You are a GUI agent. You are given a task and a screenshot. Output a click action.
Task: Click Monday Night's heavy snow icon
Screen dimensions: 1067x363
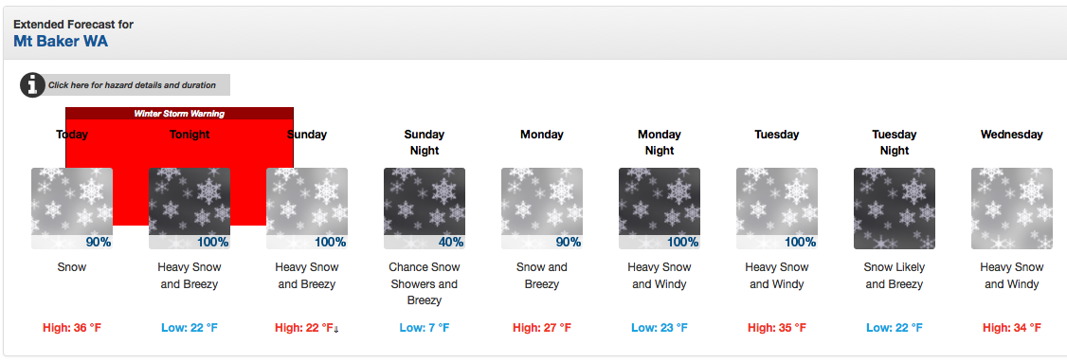(660, 209)
